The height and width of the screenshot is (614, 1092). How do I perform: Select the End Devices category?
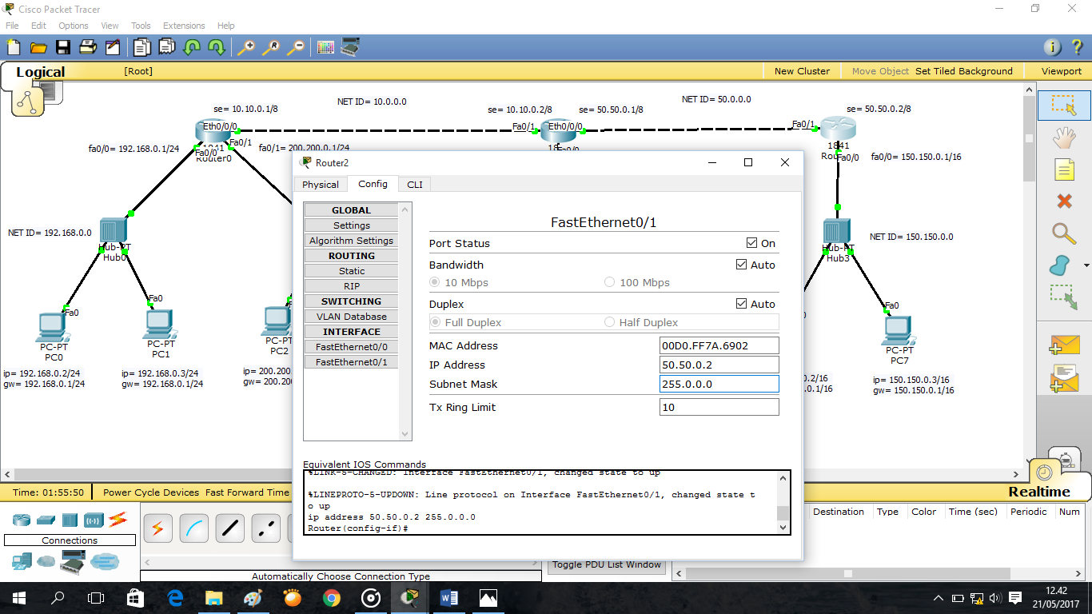pos(22,562)
